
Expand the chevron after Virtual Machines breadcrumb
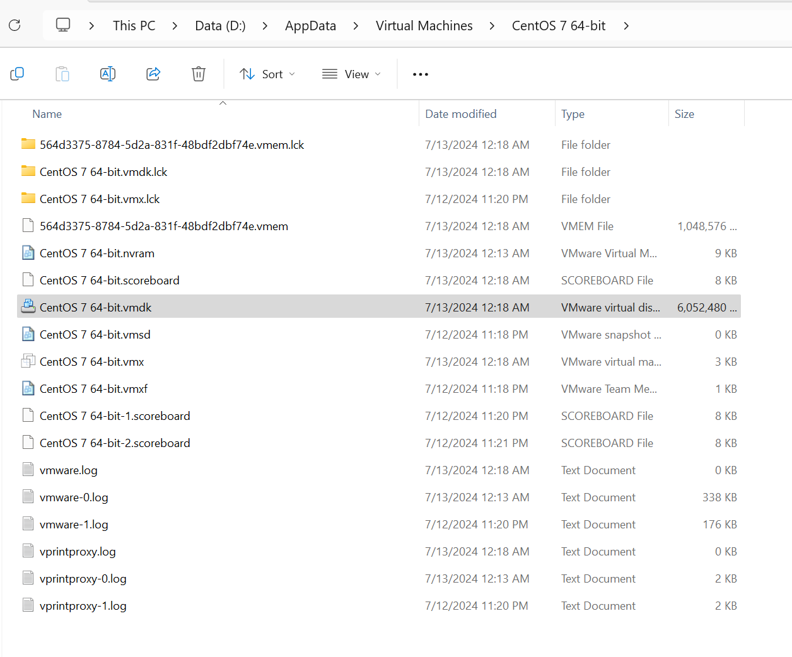(x=492, y=26)
